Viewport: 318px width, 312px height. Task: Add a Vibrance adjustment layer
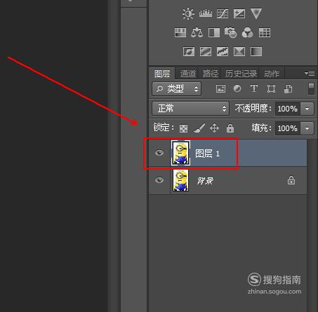click(256, 13)
